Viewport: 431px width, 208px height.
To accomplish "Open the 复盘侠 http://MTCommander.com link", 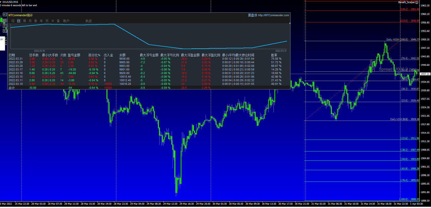I will coord(268,15).
